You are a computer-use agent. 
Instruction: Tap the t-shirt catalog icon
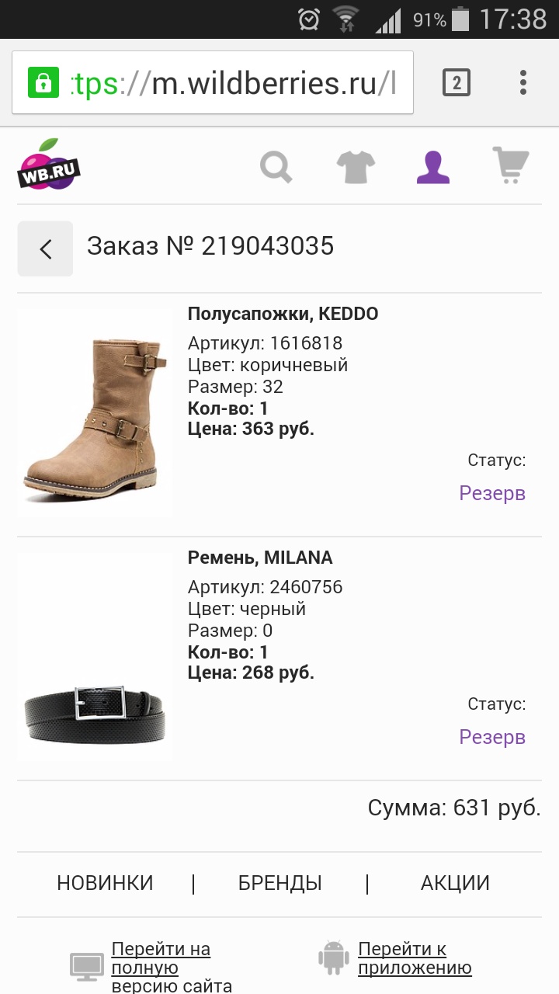tap(356, 166)
